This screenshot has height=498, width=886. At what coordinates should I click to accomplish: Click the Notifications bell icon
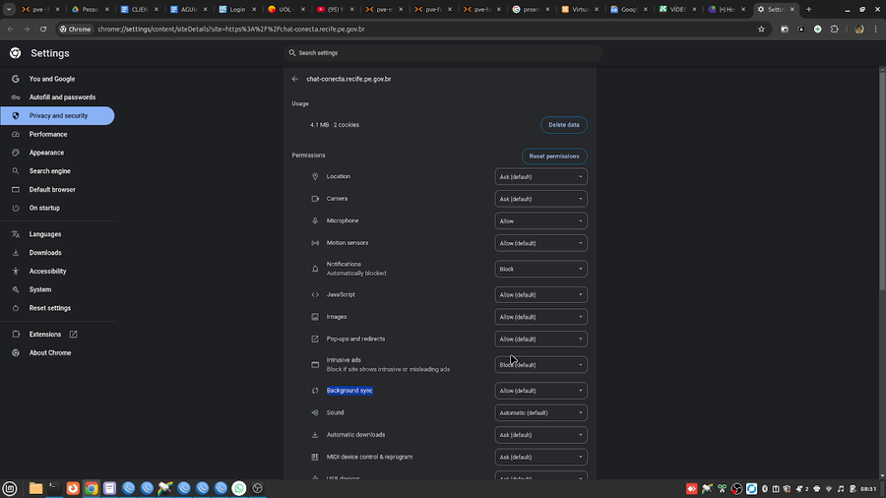point(315,269)
